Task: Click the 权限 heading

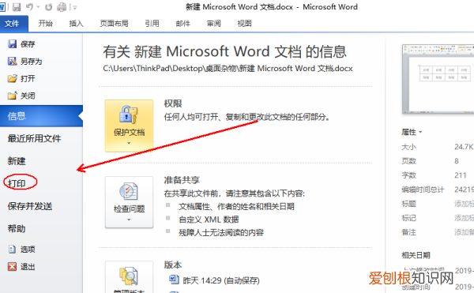Action: point(173,103)
